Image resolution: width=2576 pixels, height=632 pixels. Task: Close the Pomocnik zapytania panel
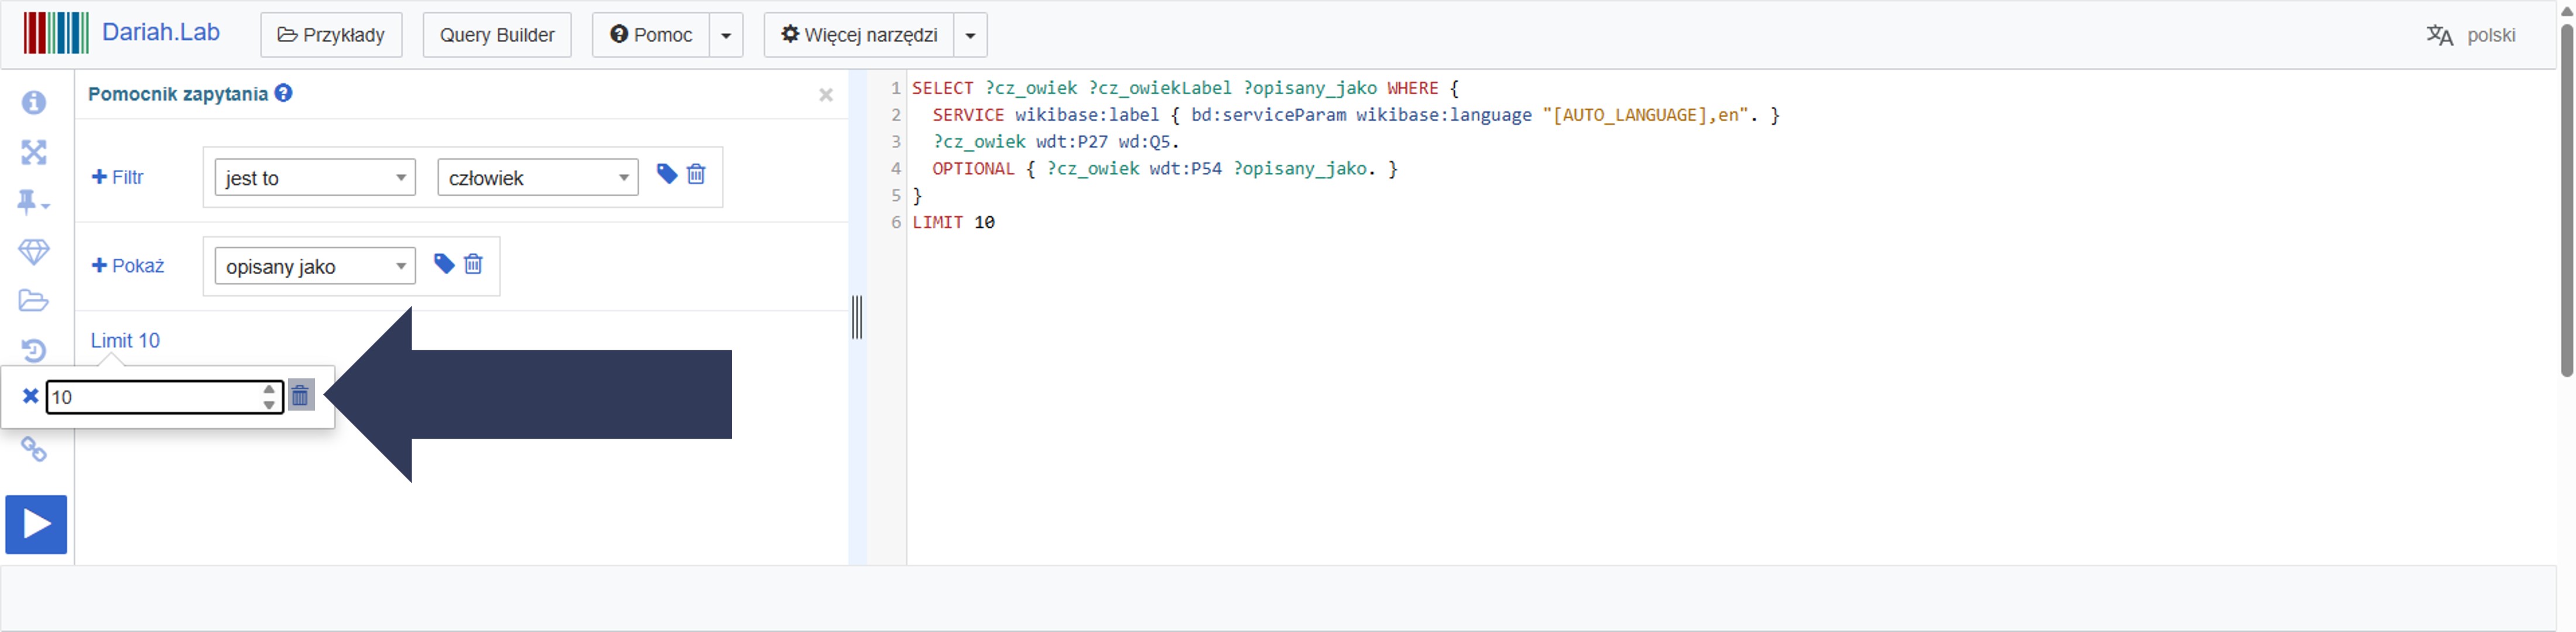(826, 95)
